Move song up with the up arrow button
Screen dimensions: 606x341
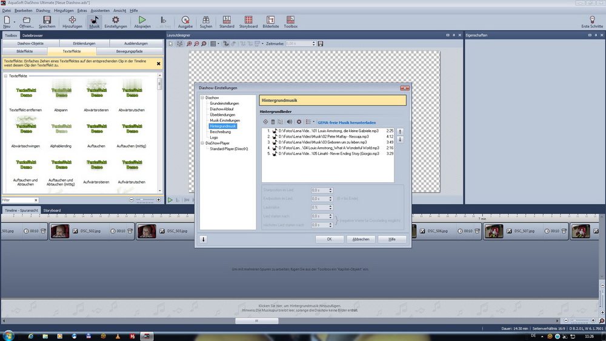pyautogui.click(x=399, y=131)
